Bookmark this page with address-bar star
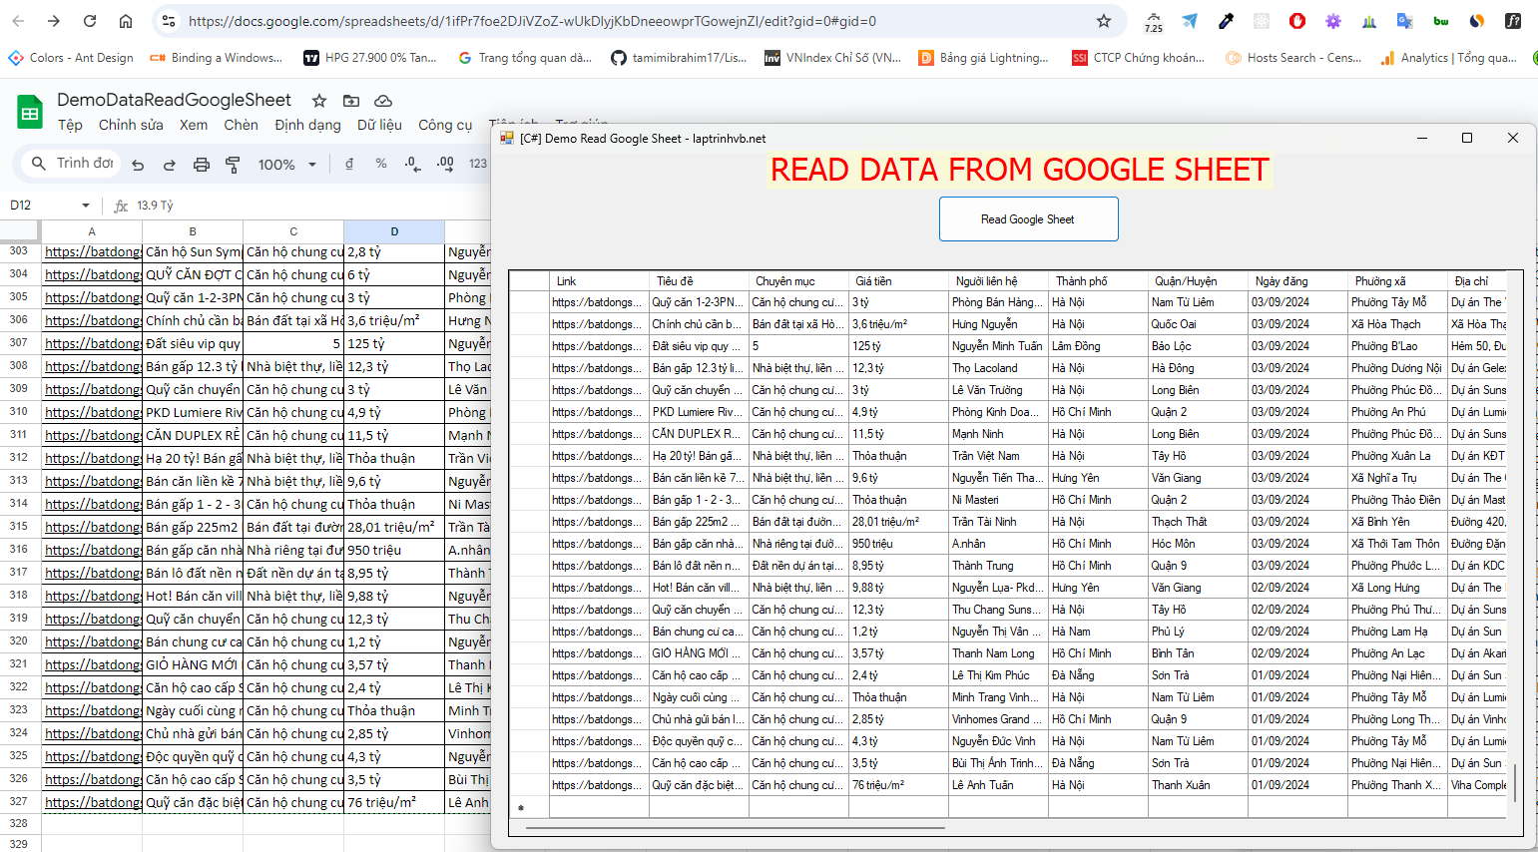The width and height of the screenshot is (1538, 852). [1104, 21]
